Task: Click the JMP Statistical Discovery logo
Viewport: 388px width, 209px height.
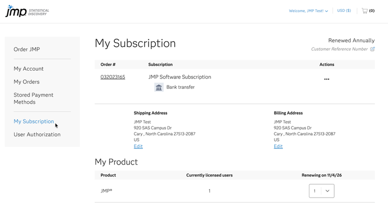Action: pyautogui.click(x=28, y=11)
